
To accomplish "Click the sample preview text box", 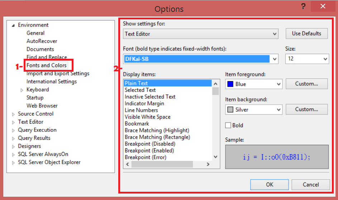I will click(277, 157).
